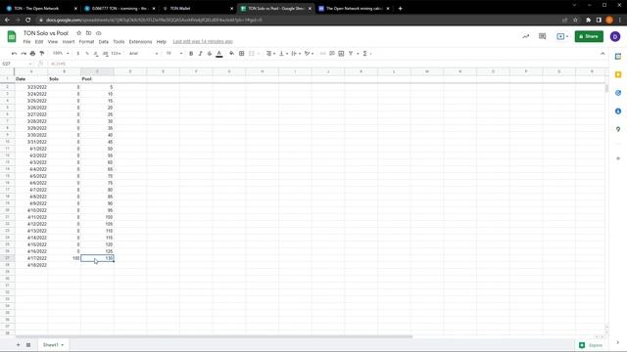Decrease decimal places icon
The image size is (627, 352).
pyautogui.click(x=96, y=54)
